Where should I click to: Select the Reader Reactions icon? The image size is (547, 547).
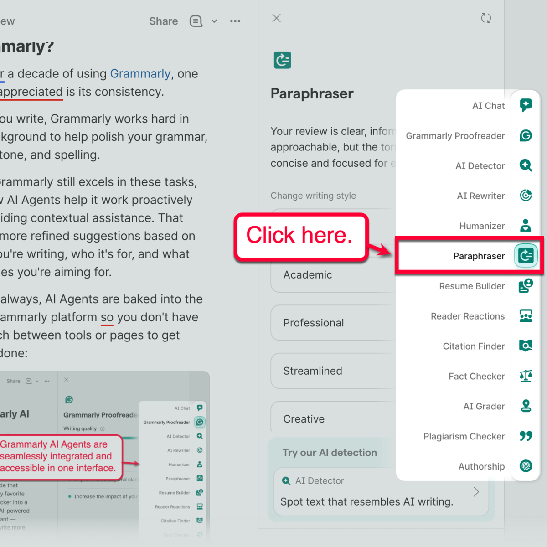526,316
